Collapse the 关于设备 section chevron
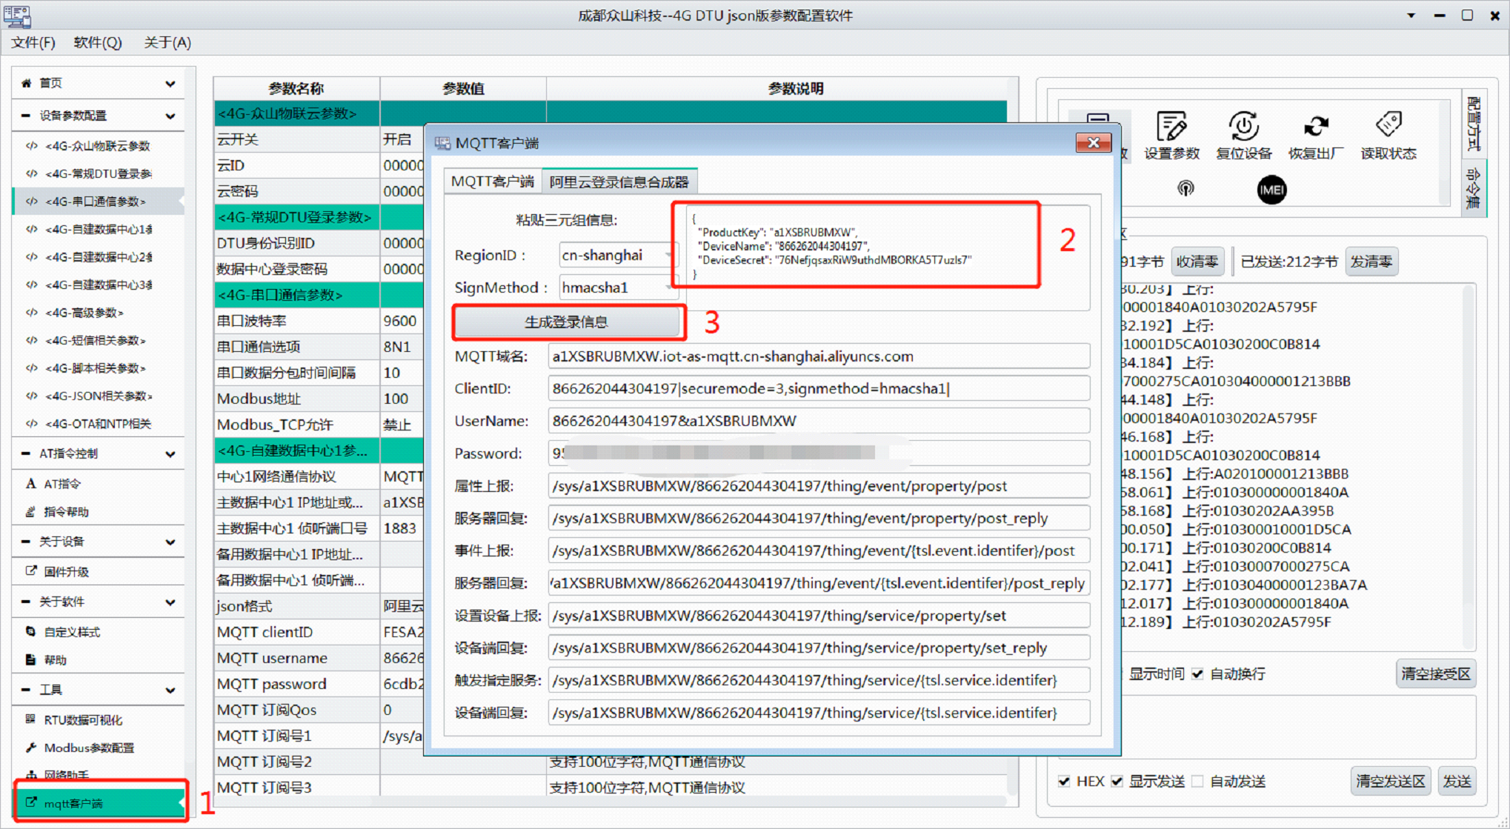The image size is (1510, 829). pyautogui.click(x=170, y=542)
